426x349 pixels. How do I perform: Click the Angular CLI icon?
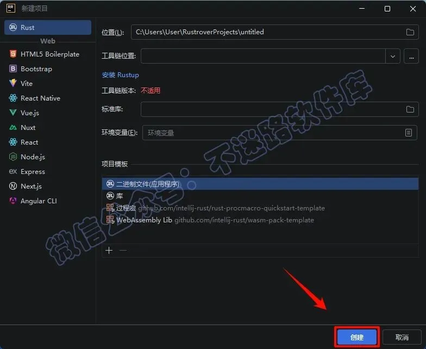coord(13,201)
